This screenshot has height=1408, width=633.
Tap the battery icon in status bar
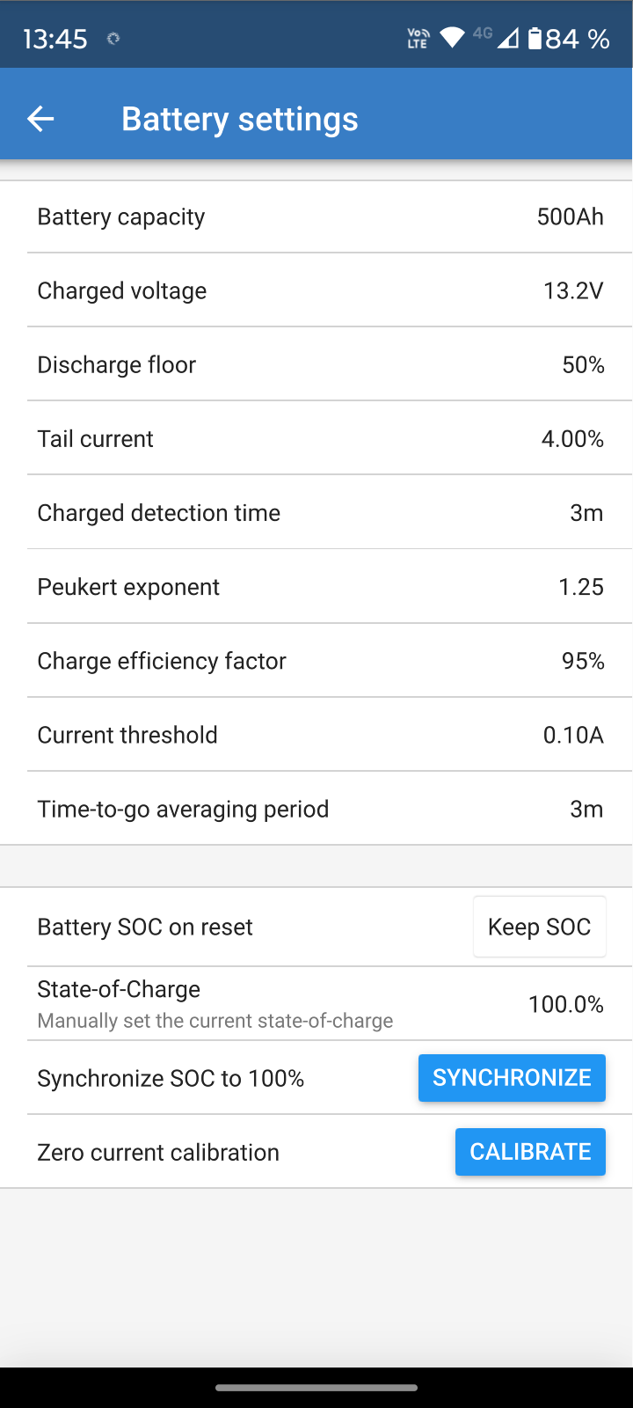tap(535, 39)
